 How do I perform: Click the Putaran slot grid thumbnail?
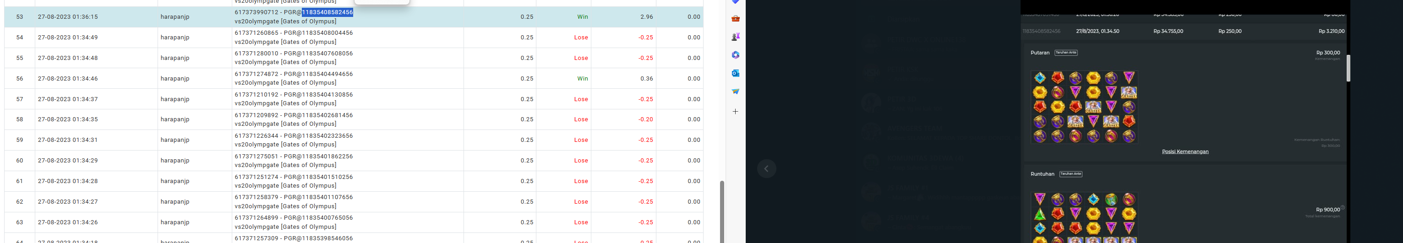[1084, 107]
